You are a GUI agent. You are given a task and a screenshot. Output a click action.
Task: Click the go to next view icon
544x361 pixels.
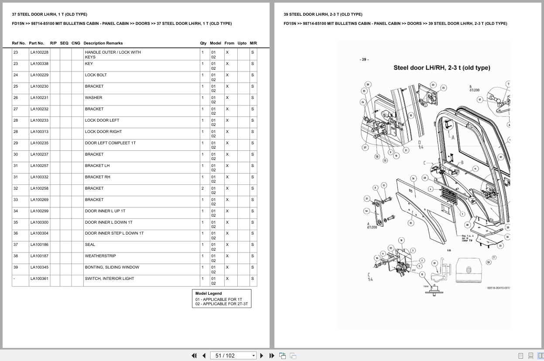coord(293,356)
